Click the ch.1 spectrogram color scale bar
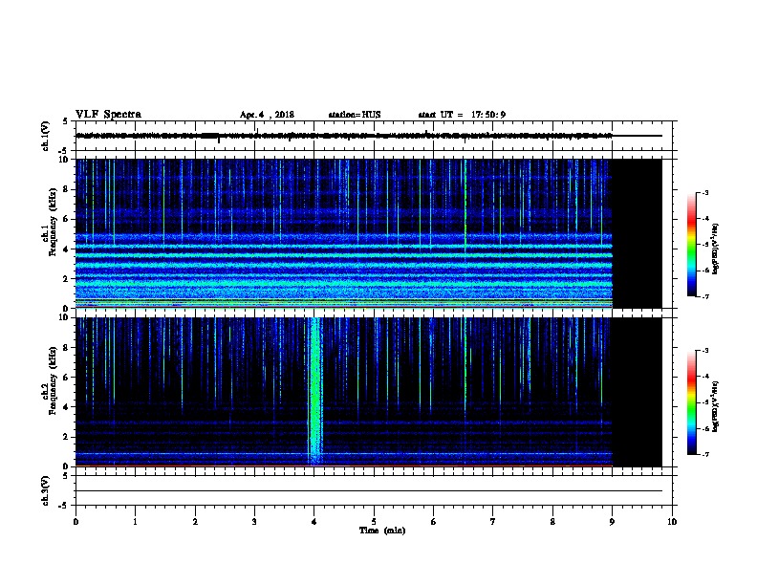 point(692,245)
